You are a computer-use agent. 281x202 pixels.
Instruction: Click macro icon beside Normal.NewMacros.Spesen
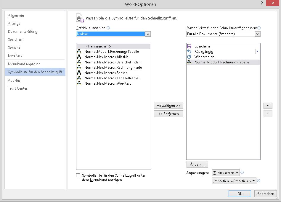[79, 73]
